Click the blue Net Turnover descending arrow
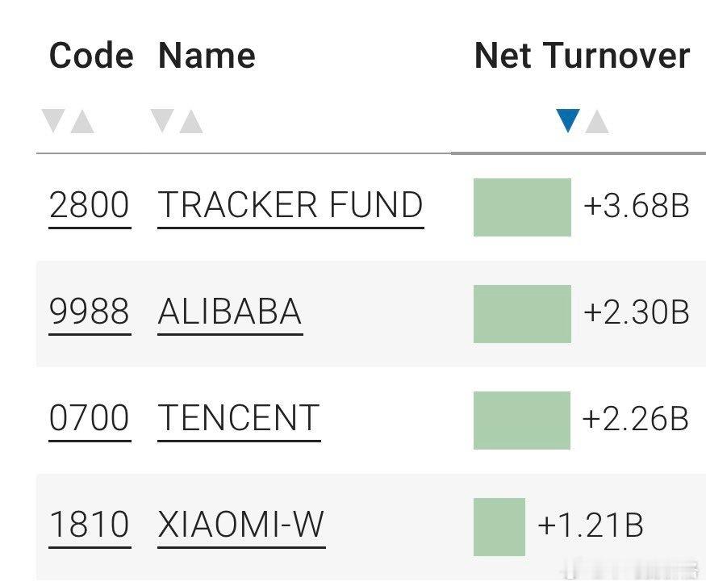706x586 pixels. click(x=568, y=122)
